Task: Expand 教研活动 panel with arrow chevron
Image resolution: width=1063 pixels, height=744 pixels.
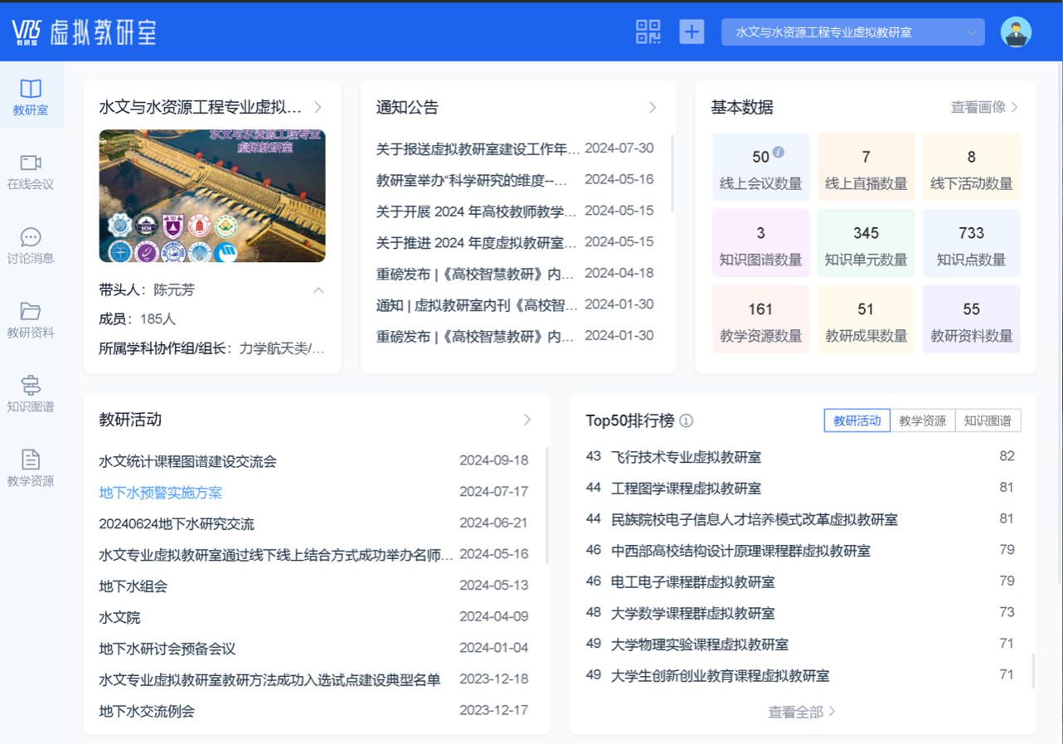Action: [x=527, y=420]
